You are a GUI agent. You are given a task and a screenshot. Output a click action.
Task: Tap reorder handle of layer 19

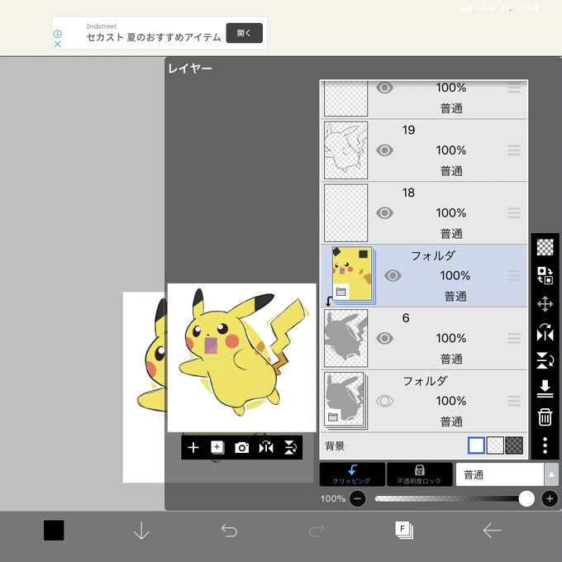514,150
